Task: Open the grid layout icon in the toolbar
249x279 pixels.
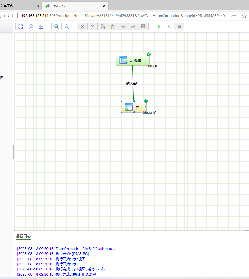Action: point(41,26)
